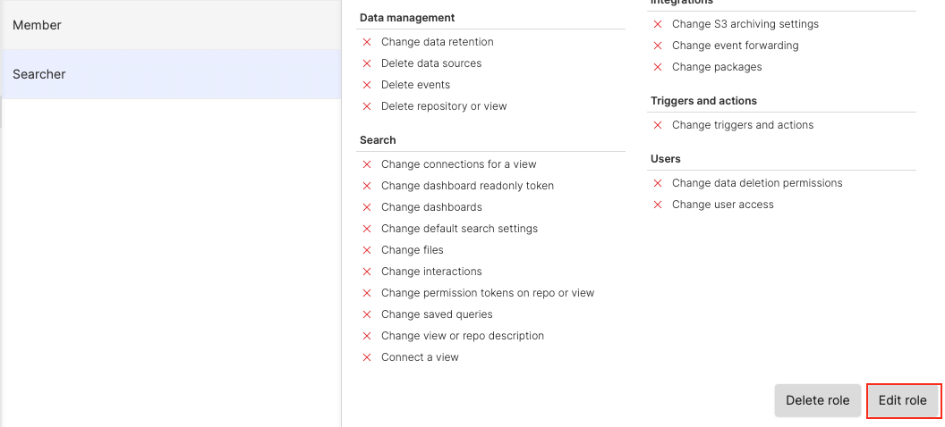This screenshot has width=945, height=427.
Task: Click the Triggers and actions heading
Action: (x=703, y=101)
